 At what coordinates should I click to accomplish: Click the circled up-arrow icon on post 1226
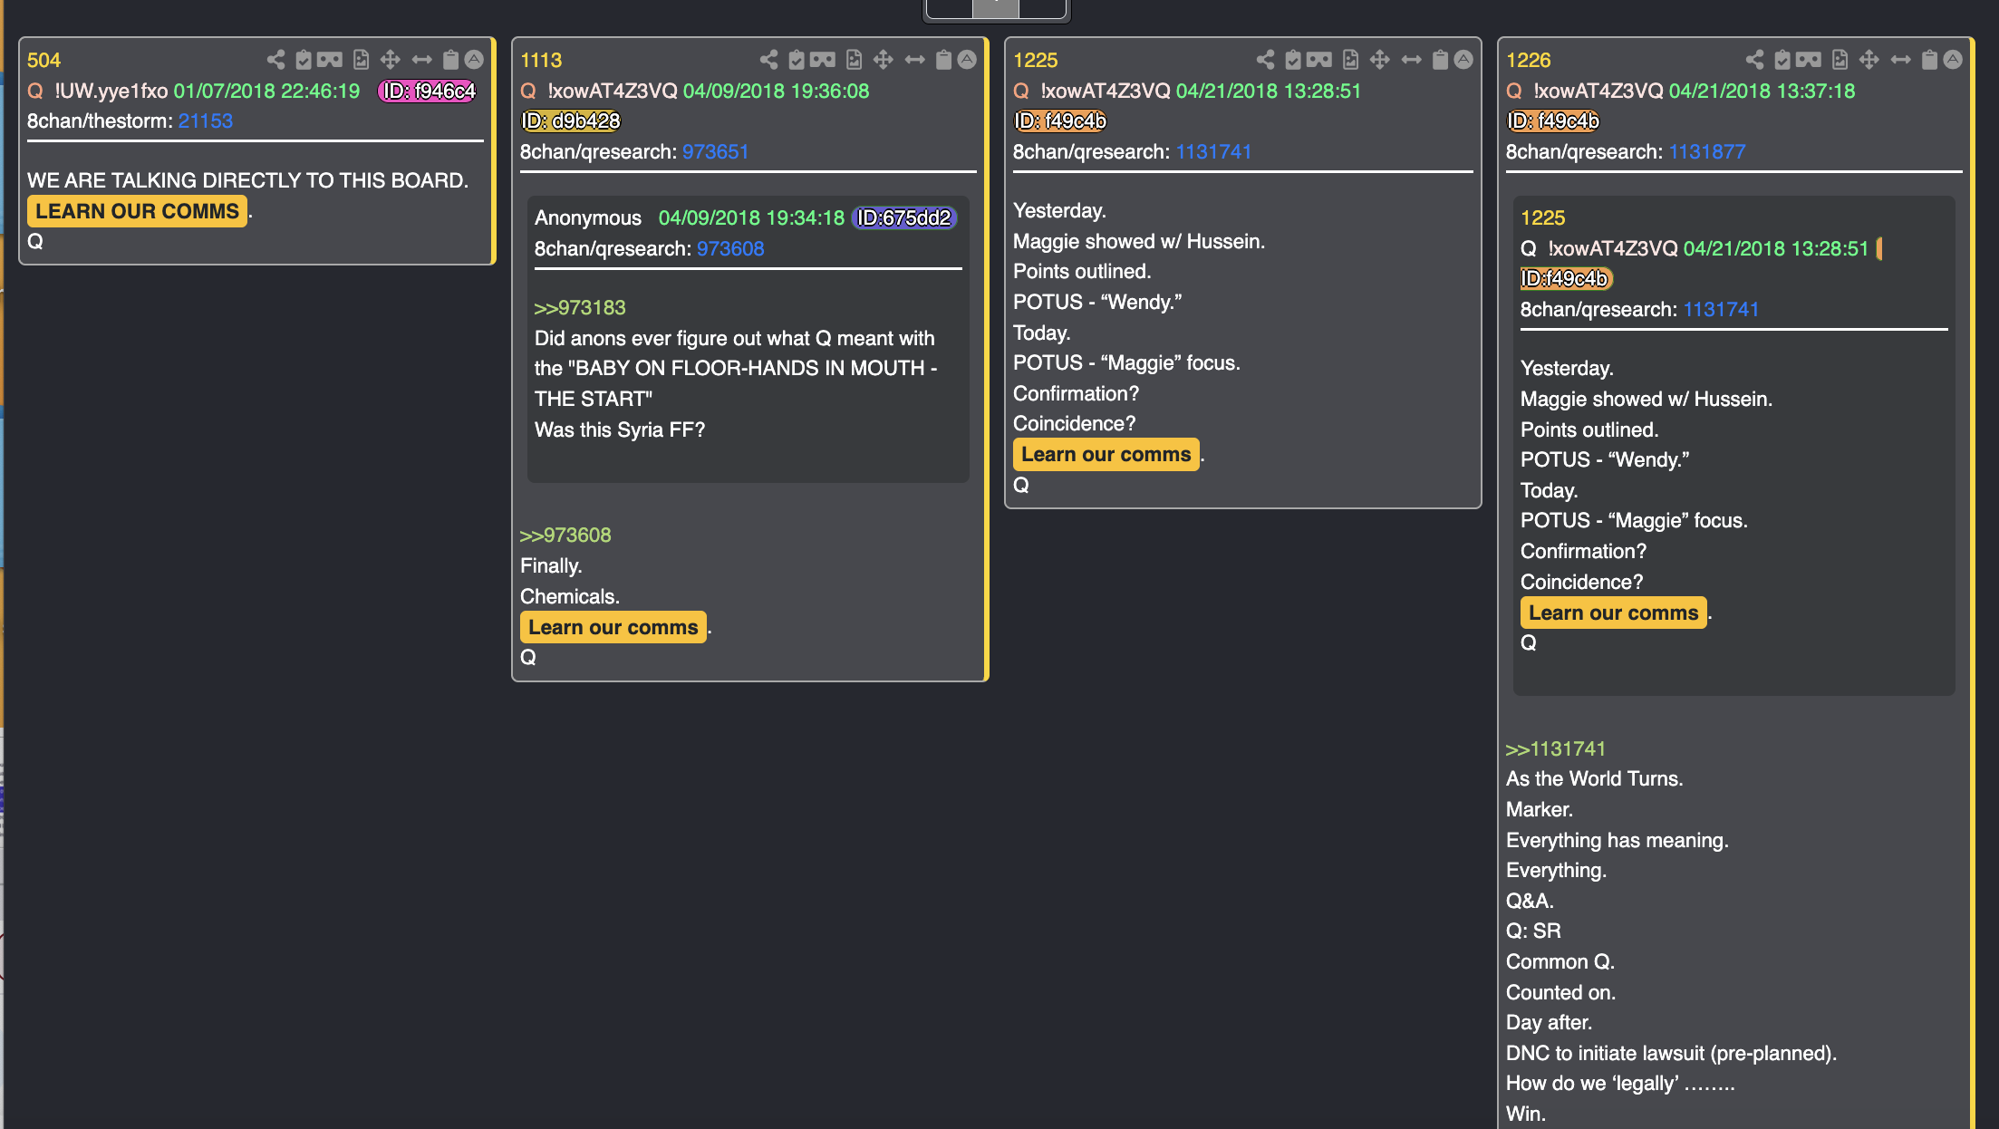pyautogui.click(x=1953, y=60)
